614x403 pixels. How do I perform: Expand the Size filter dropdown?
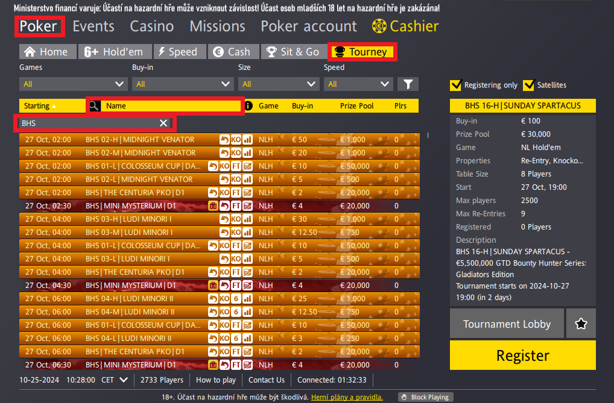coord(279,84)
